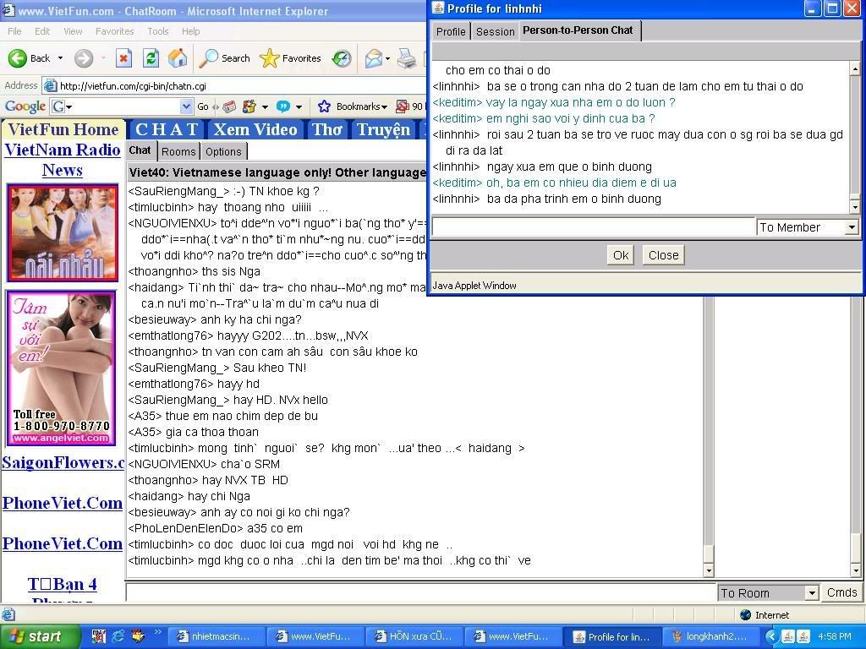Click the Google toolbar Go button
Image resolution: width=866 pixels, height=649 pixels.
(x=203, y=106)
